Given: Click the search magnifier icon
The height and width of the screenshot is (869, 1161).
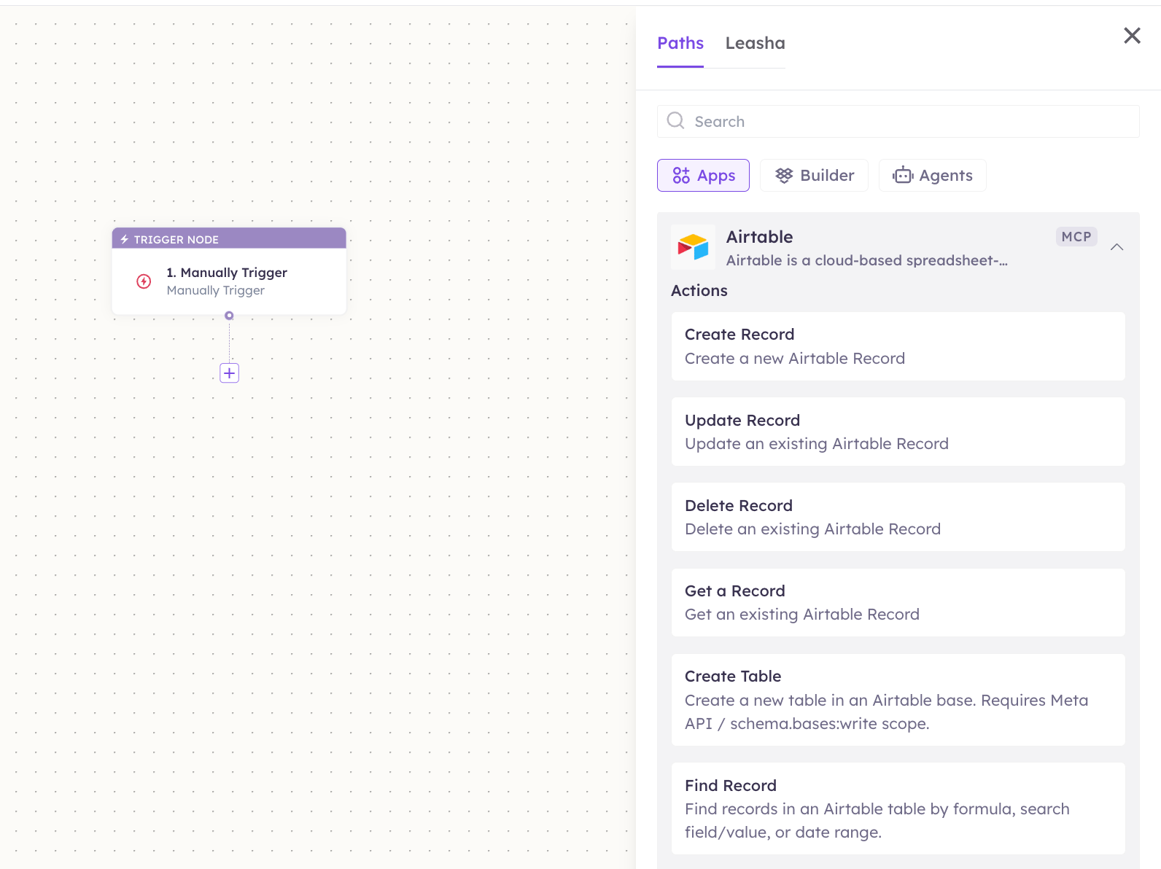Looking at the screenshot, I should pos(675,120).
